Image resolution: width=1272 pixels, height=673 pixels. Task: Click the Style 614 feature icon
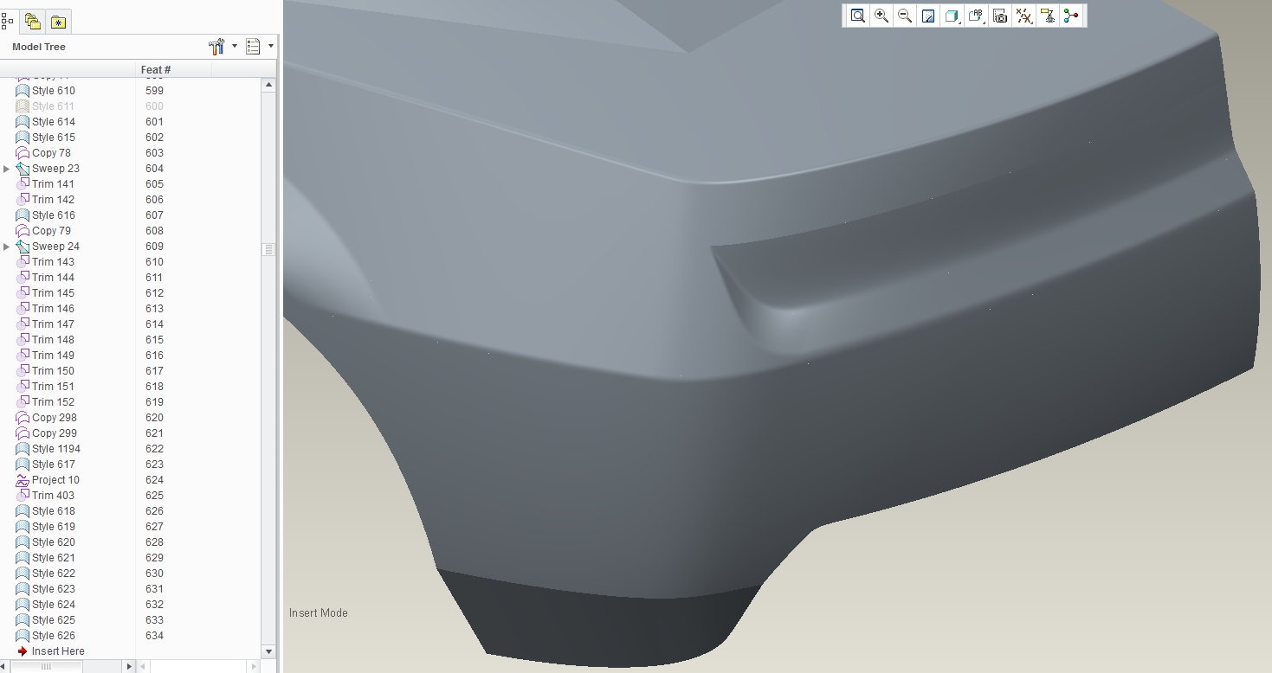(x=23, y=122)
